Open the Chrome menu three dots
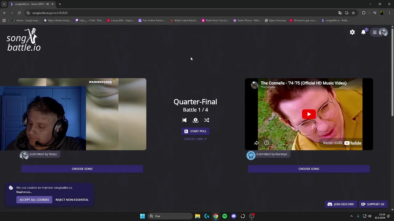The image size is (394, 221). click(x=390, y=13)
